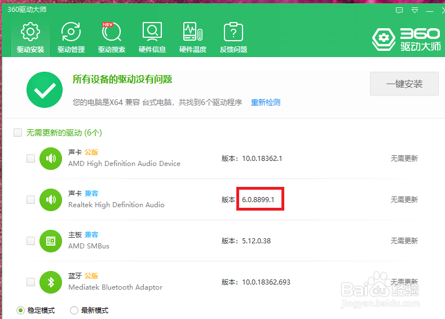Check the AMD SMBus checkbox
The width and height of the screenshot is (445, 319).
pos(30,241)
